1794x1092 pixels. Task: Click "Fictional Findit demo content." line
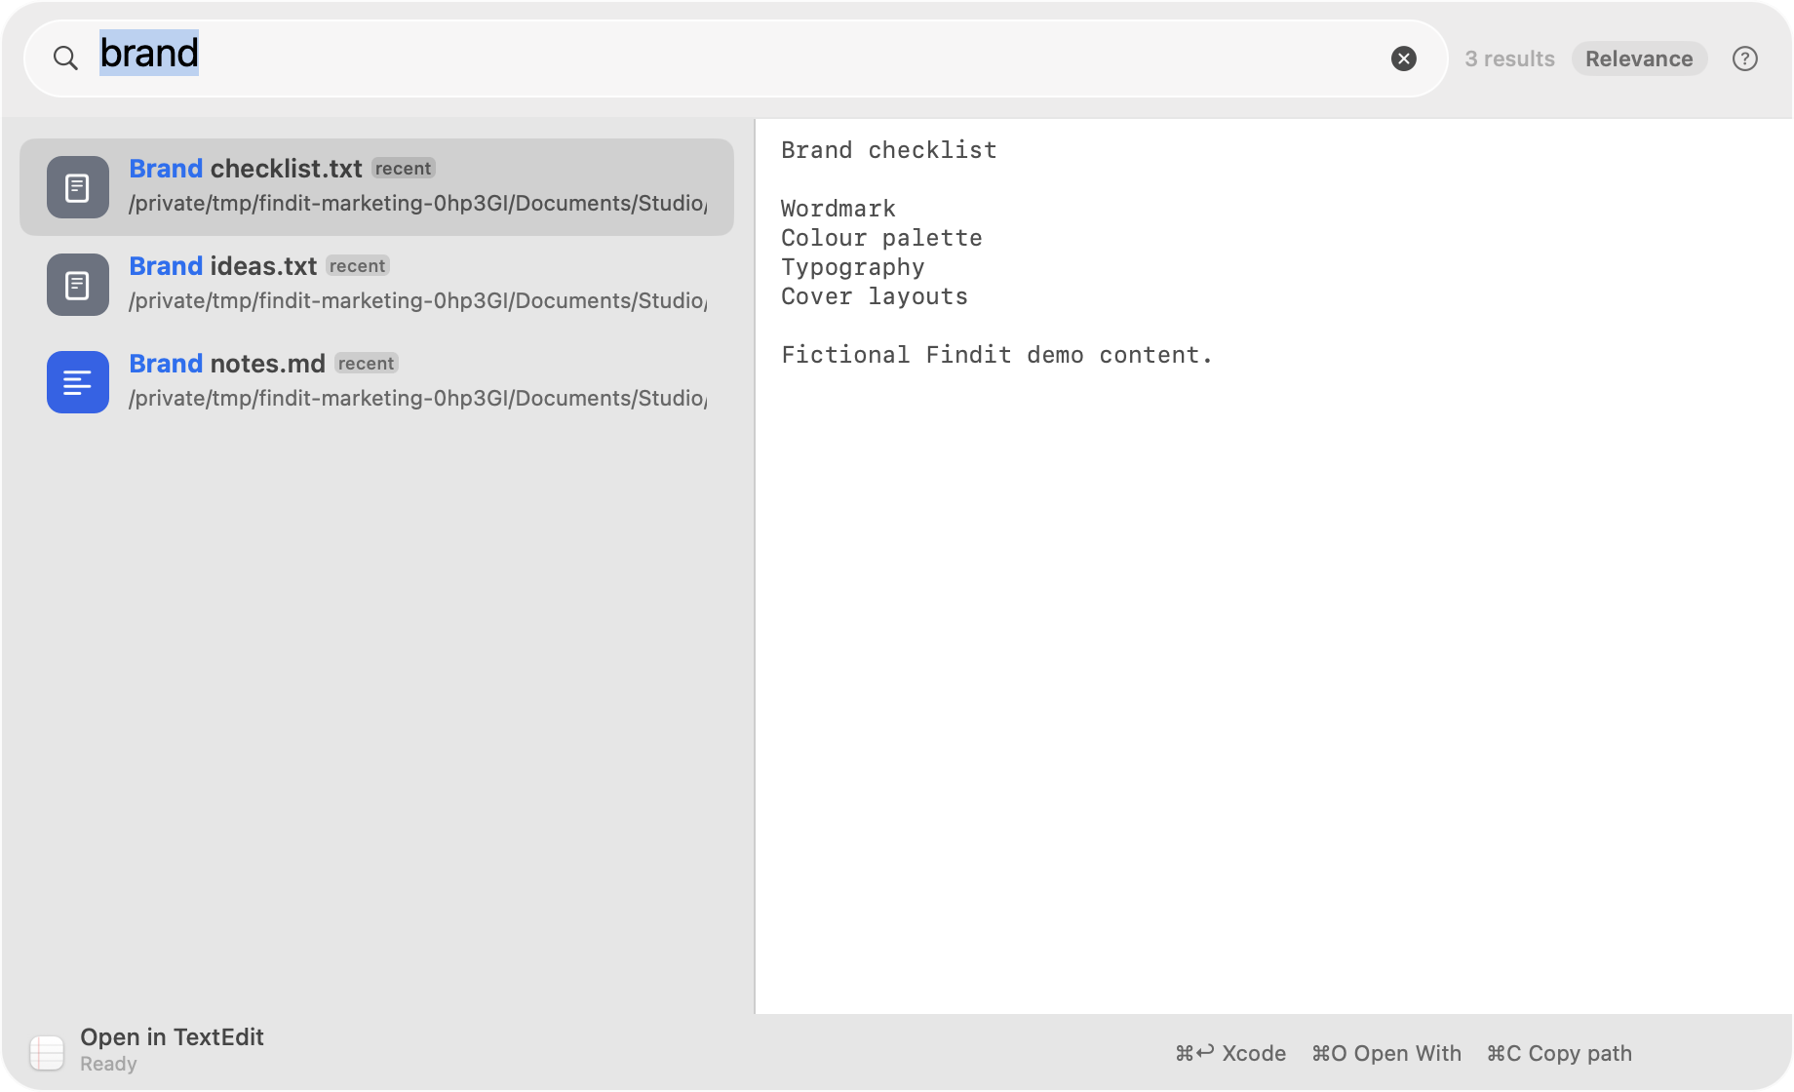click(x=997, y=355)
